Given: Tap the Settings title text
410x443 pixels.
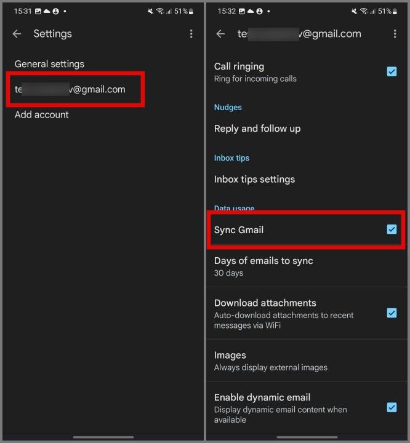Looking at the screenshot, I should point(52,34).
